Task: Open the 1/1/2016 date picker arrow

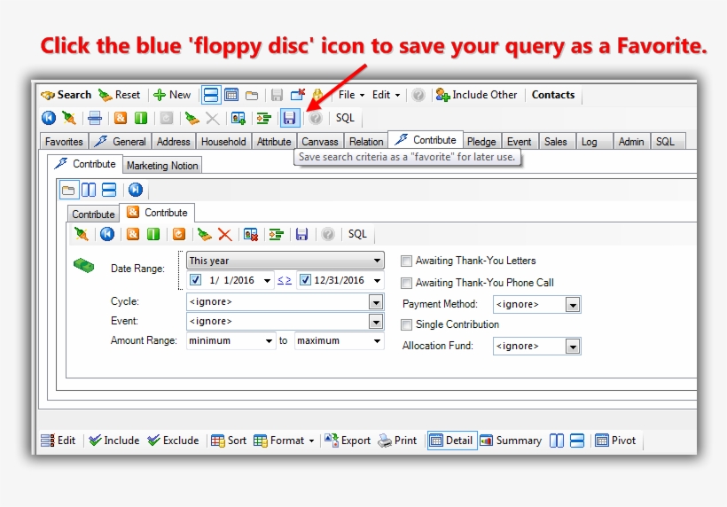Action: (267, 280)
